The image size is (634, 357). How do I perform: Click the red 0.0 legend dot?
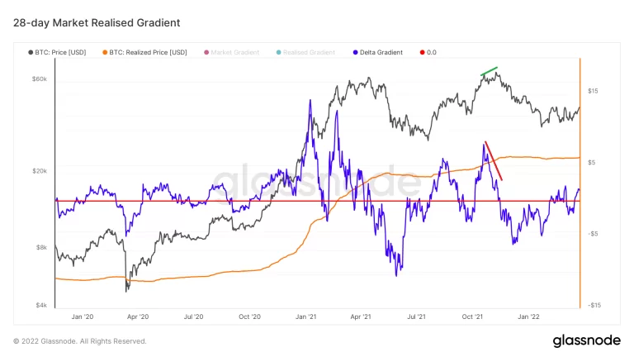[x=423, y=52]
